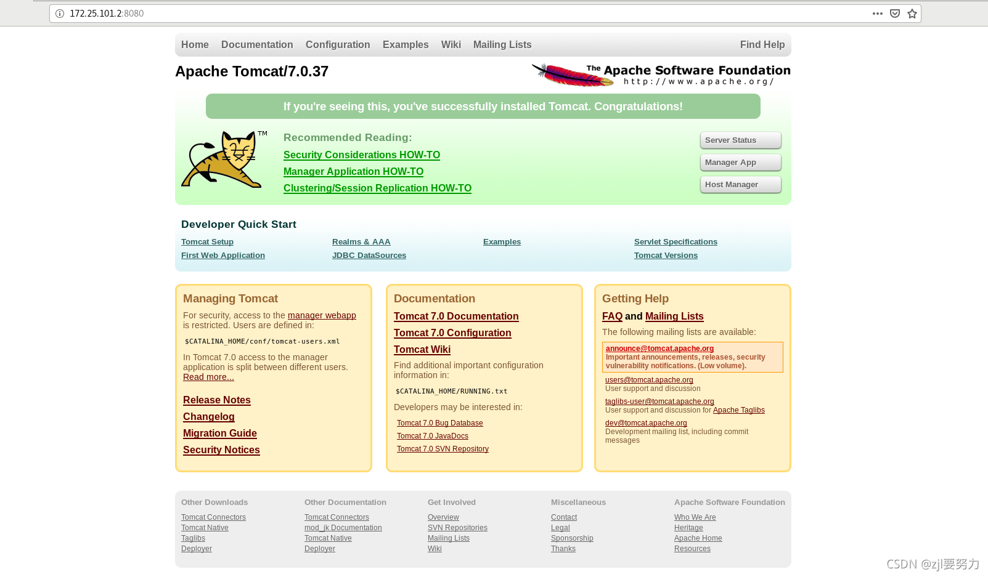The height and width of the screenshot is (577, 988).
Task: Open the Taglibs footer link
Action: [193, 538]
